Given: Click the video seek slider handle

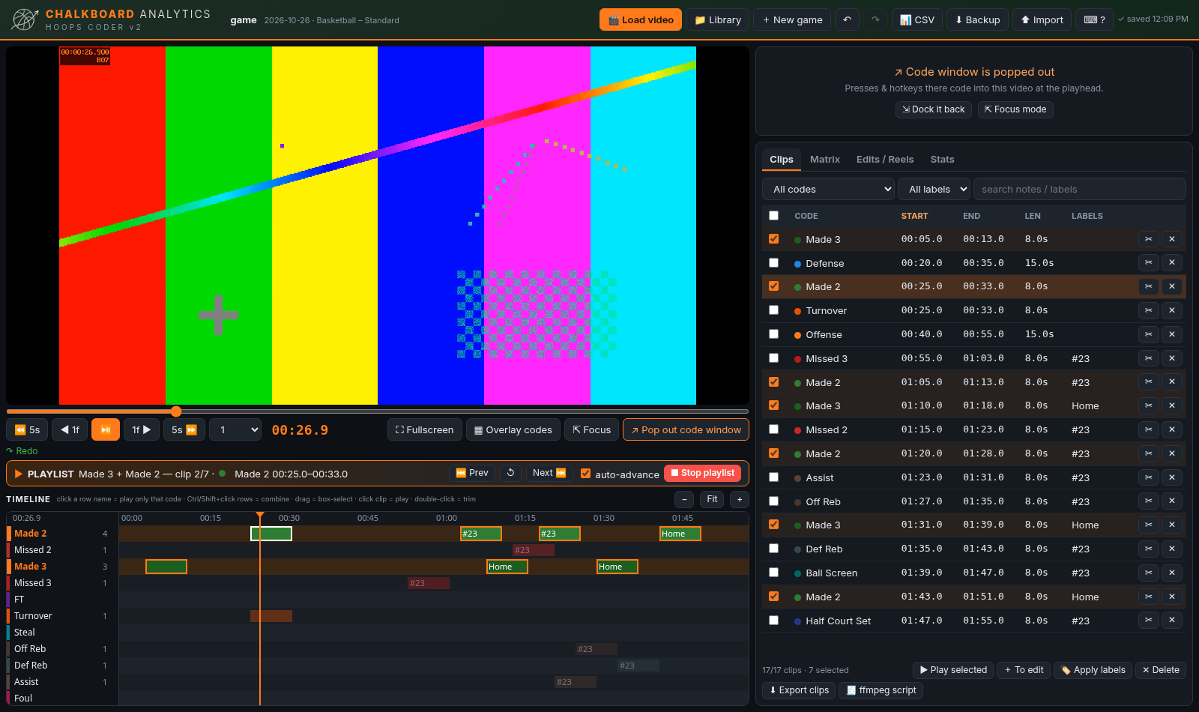Looking at the screenshot, I should click(x=176, y=411).
